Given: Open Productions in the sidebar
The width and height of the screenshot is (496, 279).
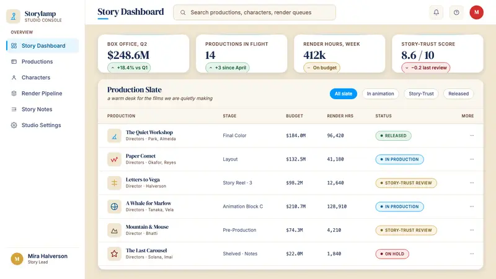Looking at the screenshot, I should tap(42, 61).
